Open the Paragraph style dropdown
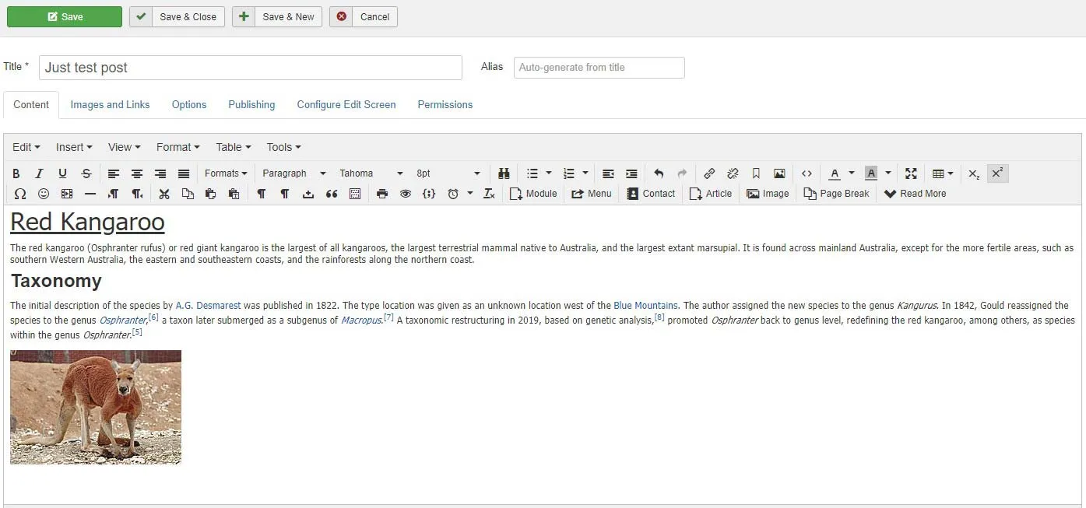Screen dimensions: 1086x508 tap(293, 173)
